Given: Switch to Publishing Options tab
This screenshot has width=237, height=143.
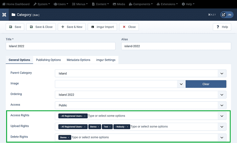Looking at the screenshot, I should tap(48, 60).
